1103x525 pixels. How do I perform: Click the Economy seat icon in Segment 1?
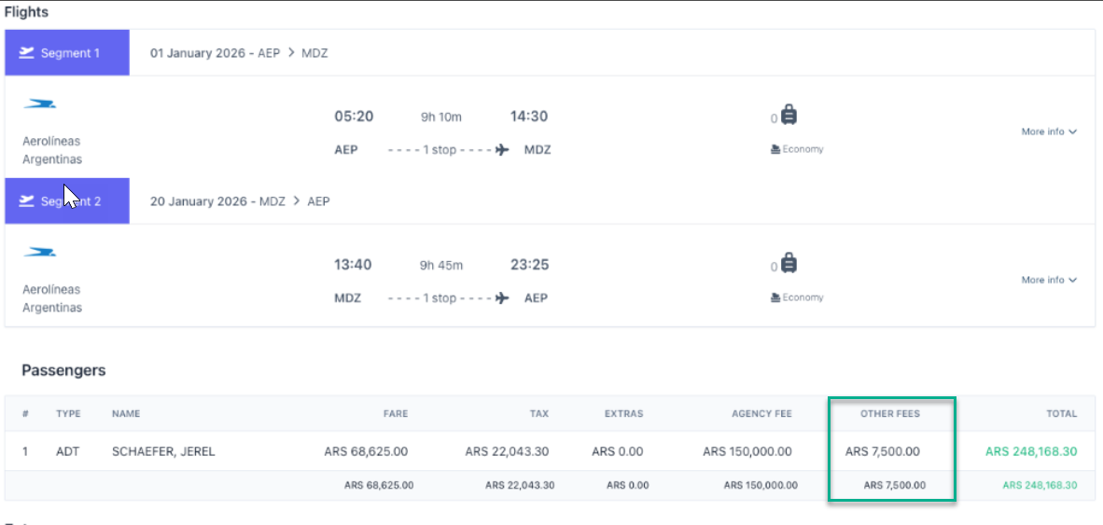775,149
